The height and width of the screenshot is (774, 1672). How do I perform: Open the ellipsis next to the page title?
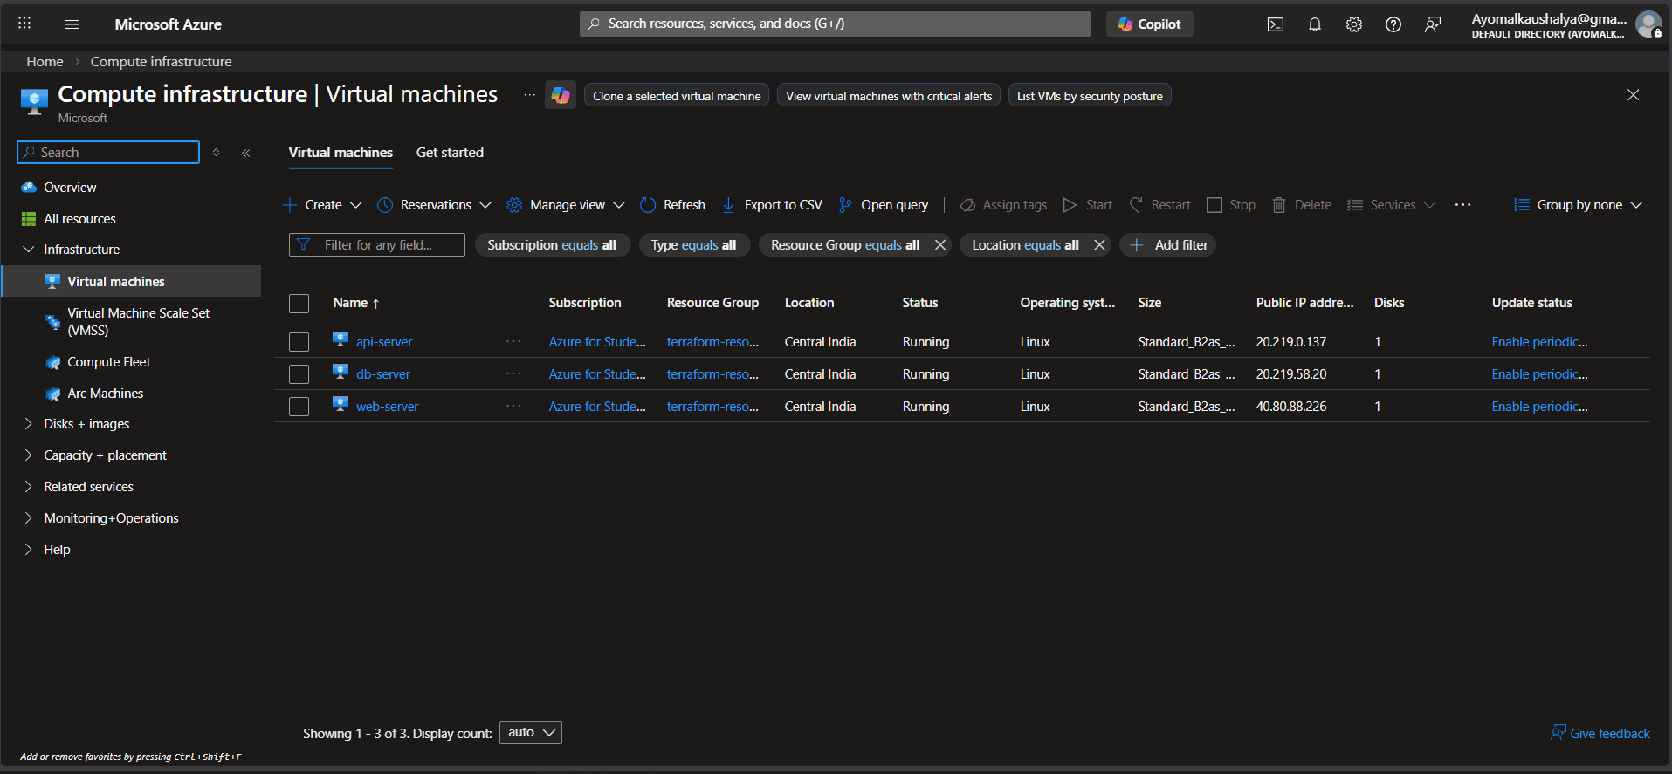click(529, 95)
